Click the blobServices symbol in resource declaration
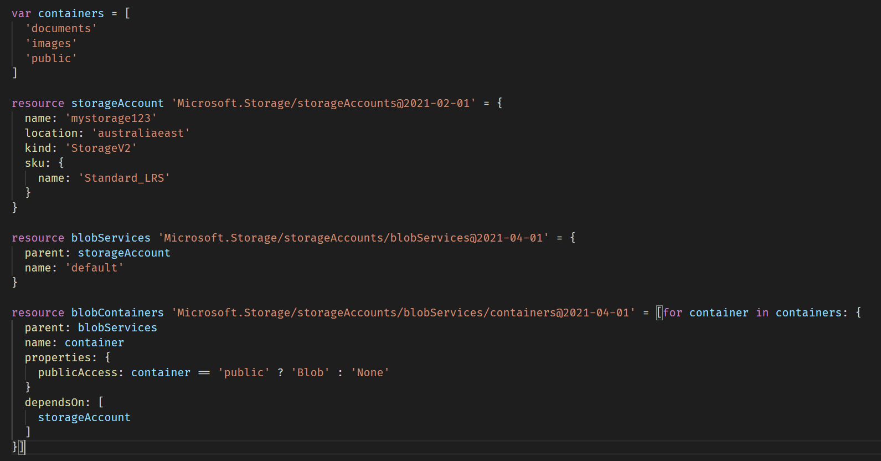Image resolution: width=881 pixels, height=461 pixels. pos(111,238)
